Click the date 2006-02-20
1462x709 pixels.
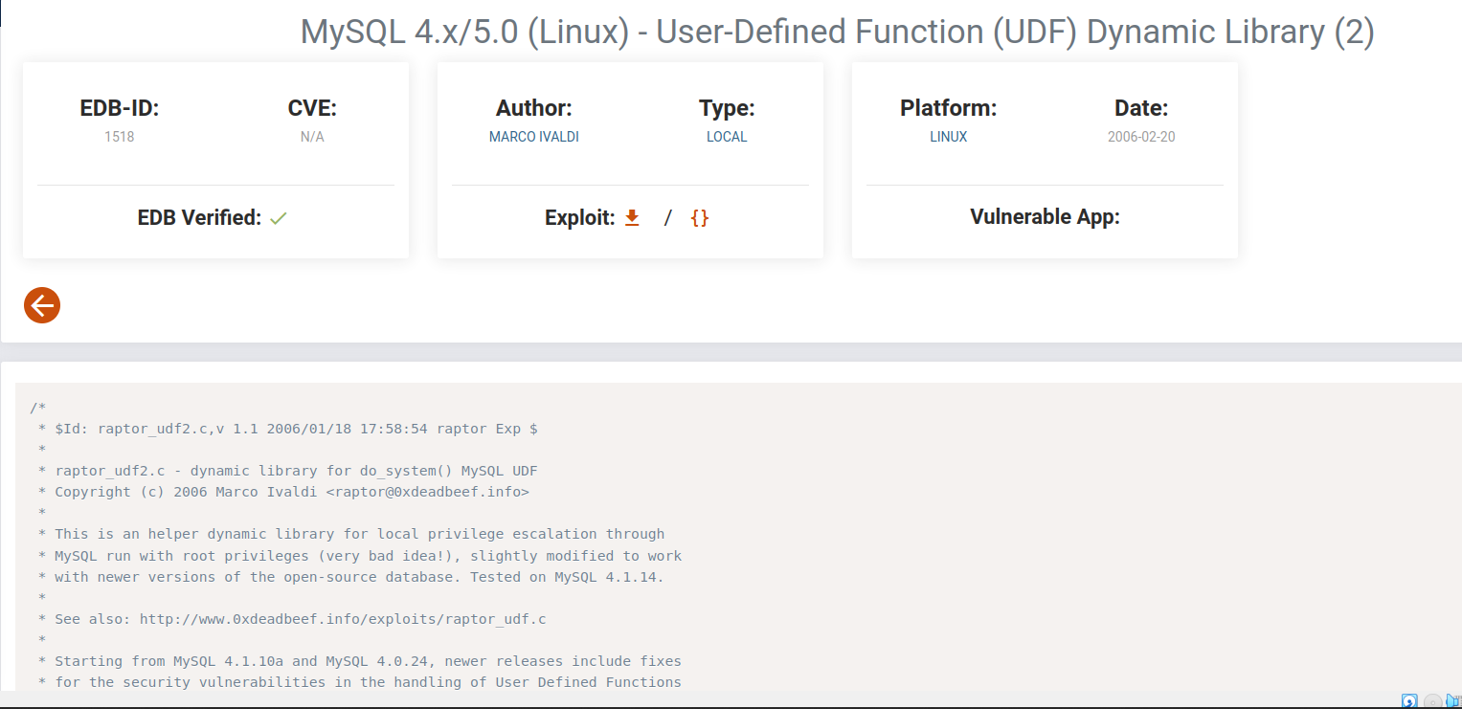(x=1141, y=137)
